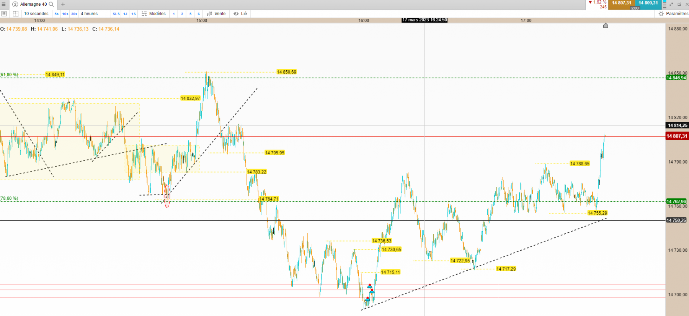Click the detach window icon
689x316 pixels.
[x=679, y=4]
